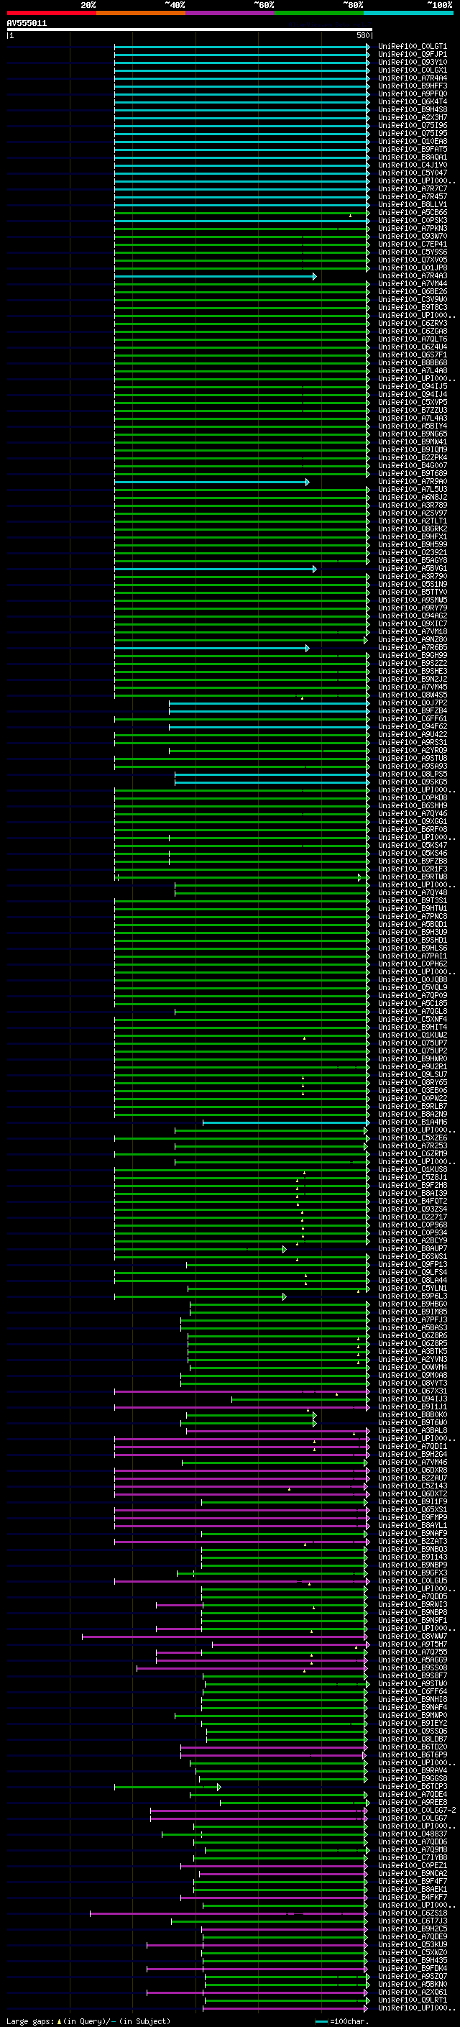Image resolution: width=460 pixels, height=2027 pixels.
Task: Click the UniRef100_Q5S1N9 label
Action: click(412, 585)
